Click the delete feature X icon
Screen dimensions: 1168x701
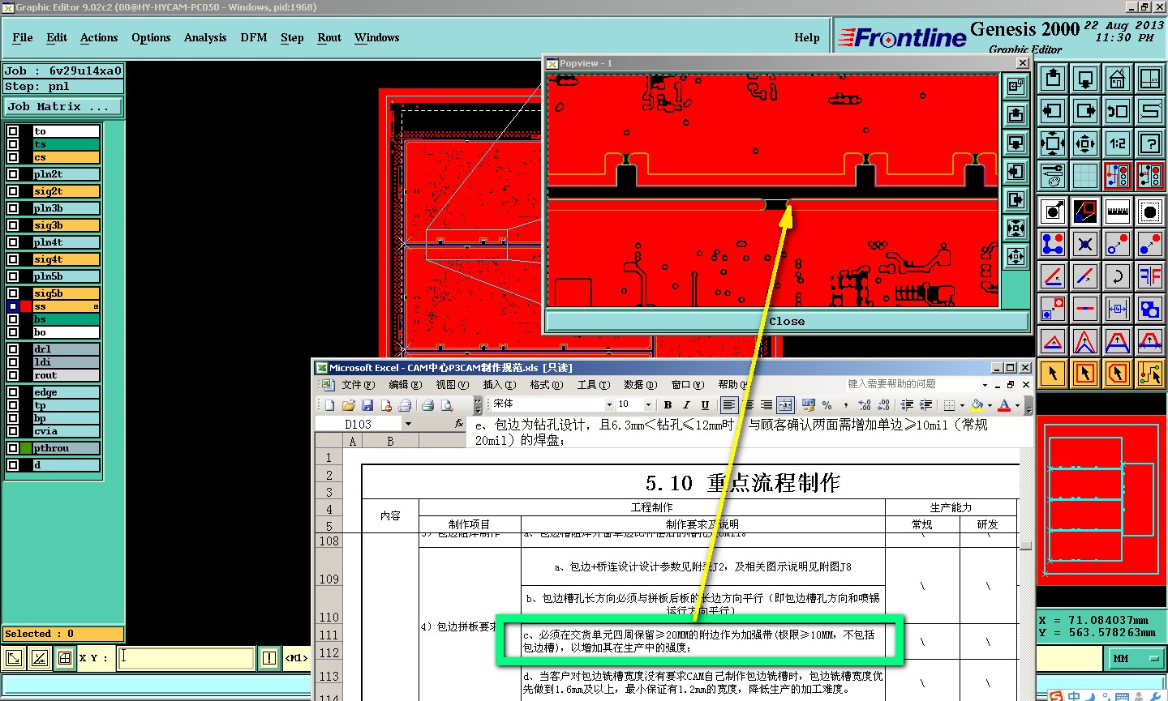tap(1085, 244)
